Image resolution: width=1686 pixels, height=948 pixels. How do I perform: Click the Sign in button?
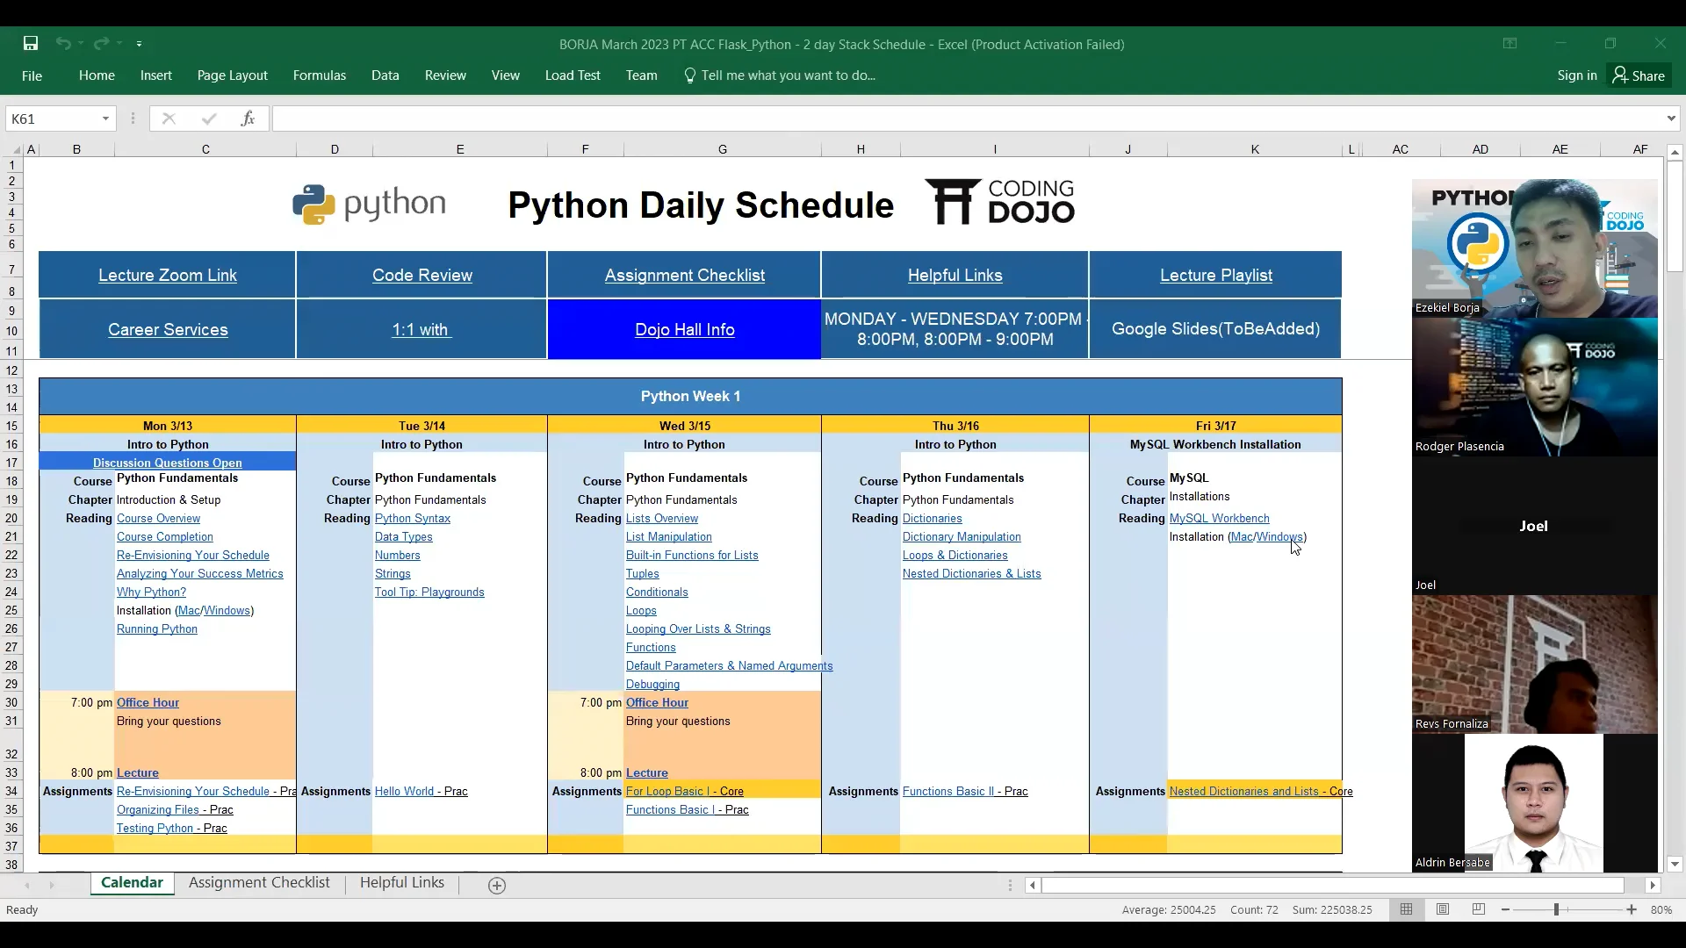click(x=1576, y=75)
